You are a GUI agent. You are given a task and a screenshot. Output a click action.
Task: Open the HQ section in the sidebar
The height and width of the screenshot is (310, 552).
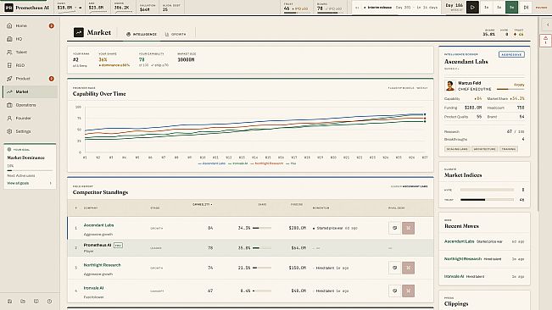30,39
